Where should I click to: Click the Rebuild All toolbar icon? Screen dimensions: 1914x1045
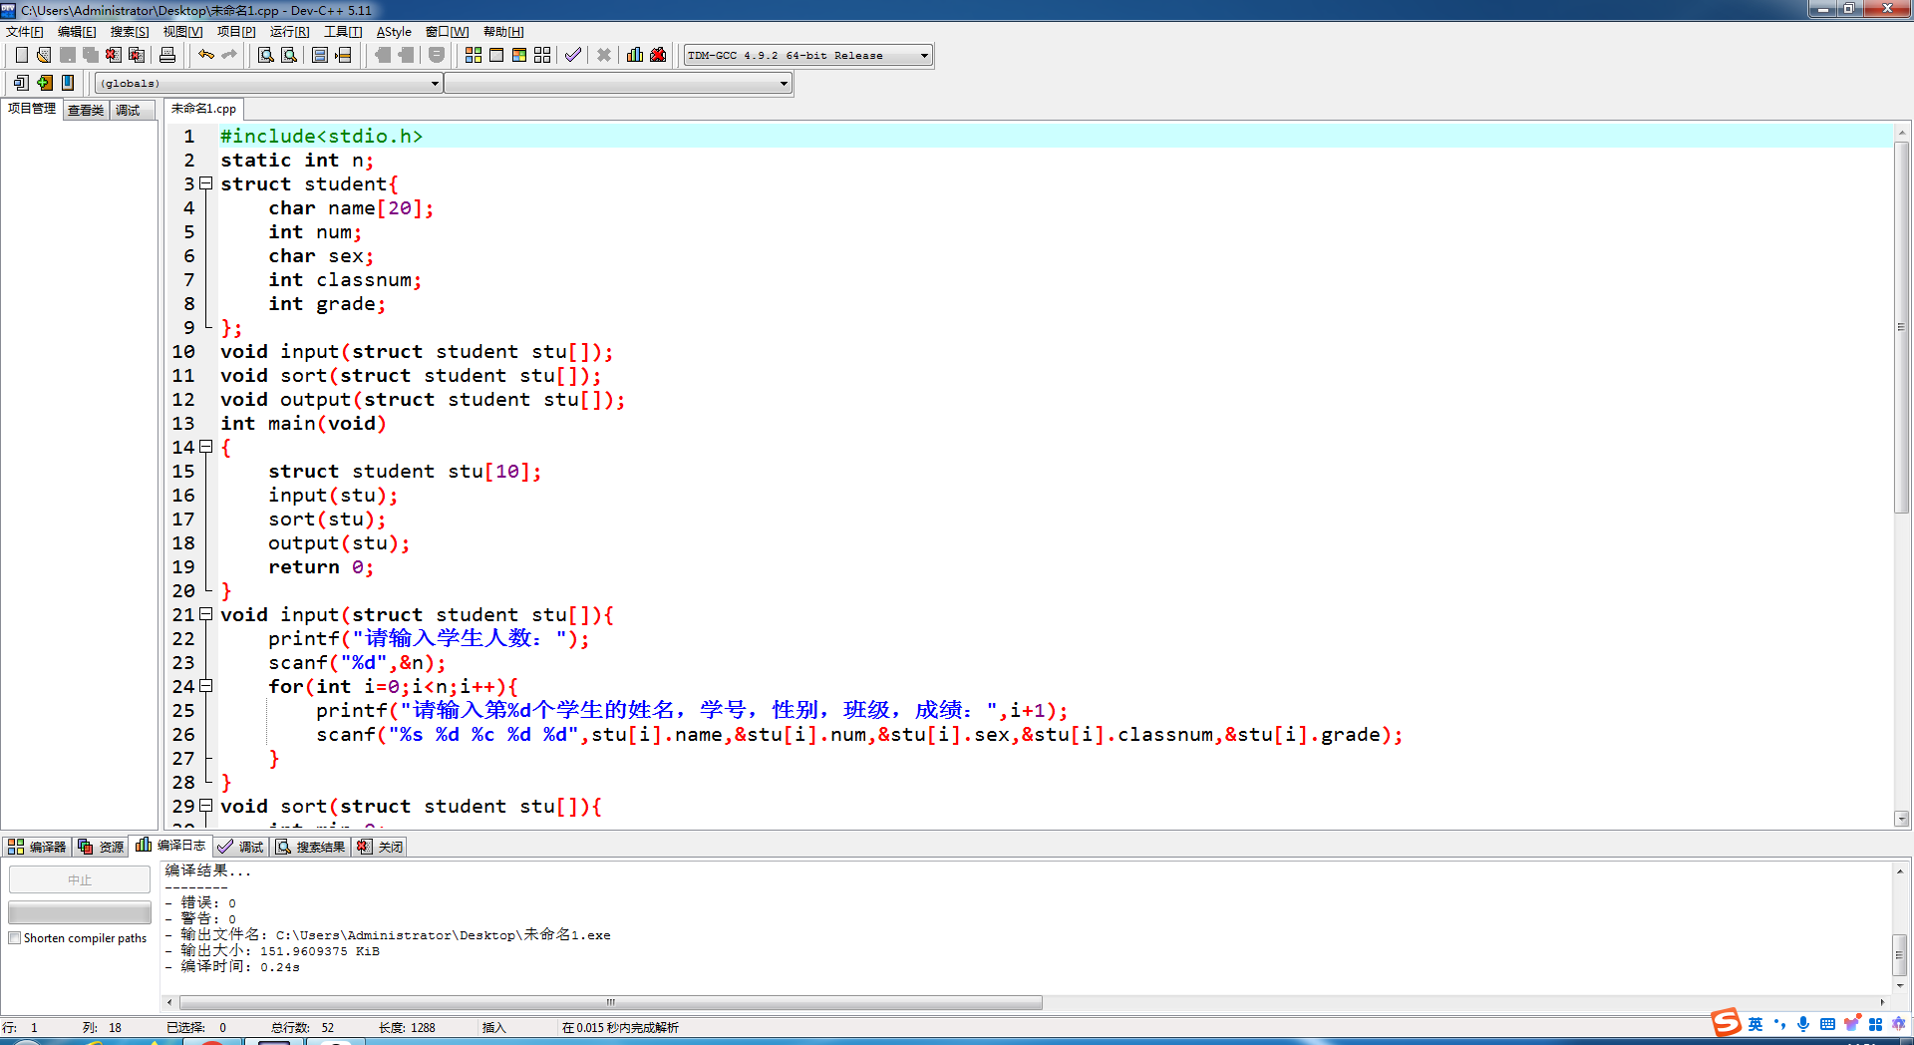(542, 55)
